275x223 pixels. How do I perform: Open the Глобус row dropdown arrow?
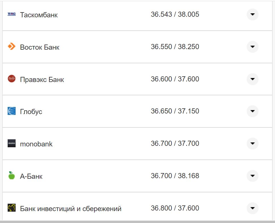252,111
